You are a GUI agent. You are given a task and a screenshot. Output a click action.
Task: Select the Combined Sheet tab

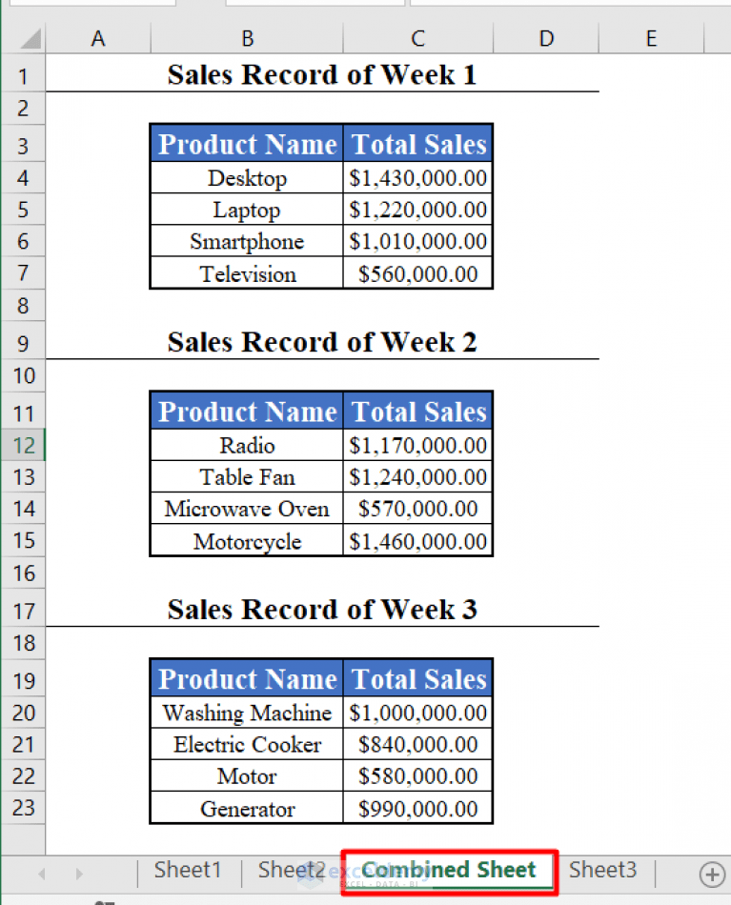click(x=449, y=870)
